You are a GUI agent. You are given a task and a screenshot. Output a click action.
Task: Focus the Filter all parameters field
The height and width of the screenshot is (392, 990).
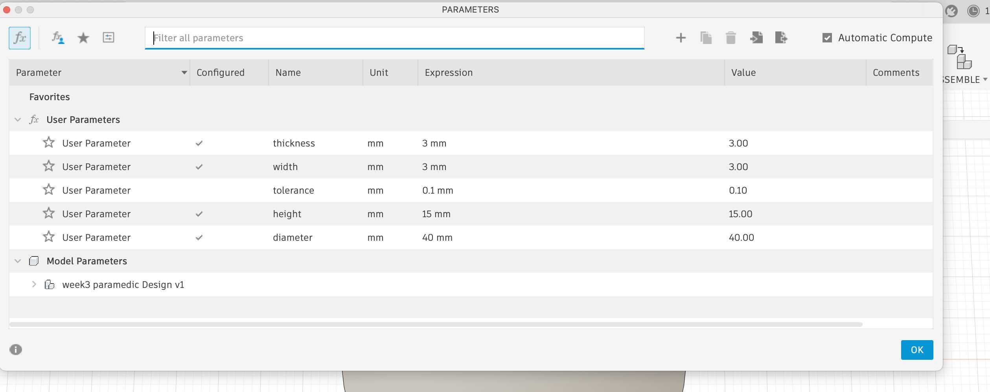[394, 38]
